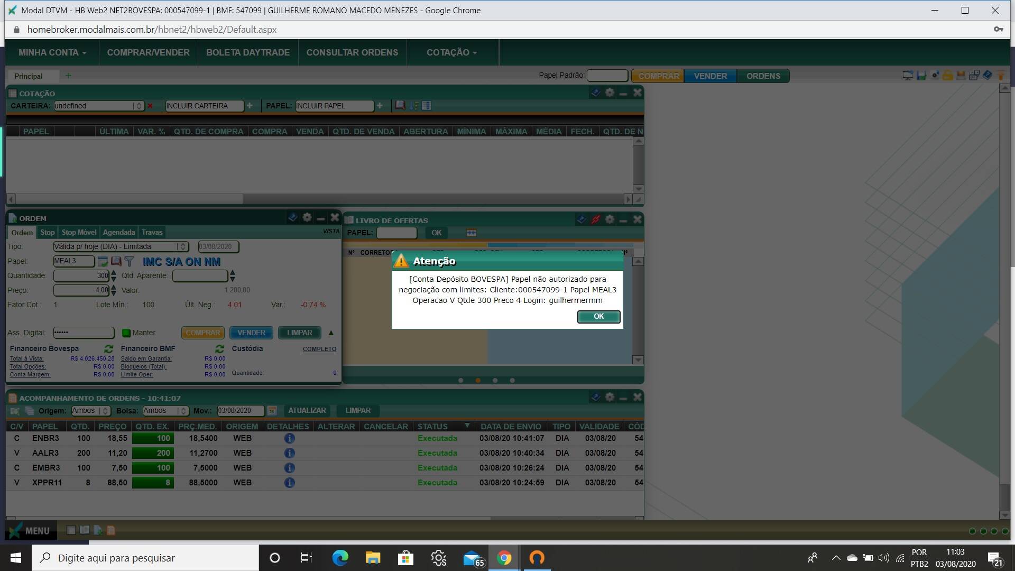1015x571 pixels.
Task: Click the info icon next to EMBR3 order
Action: [289, 467]
